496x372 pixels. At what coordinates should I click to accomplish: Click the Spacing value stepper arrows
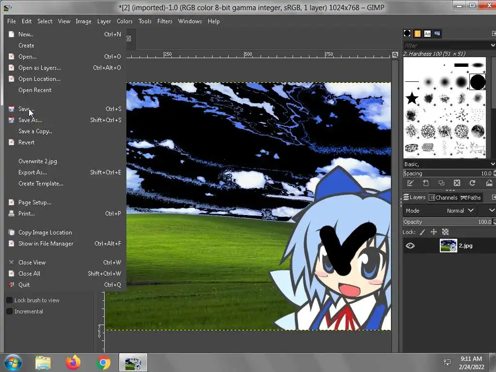494,173
